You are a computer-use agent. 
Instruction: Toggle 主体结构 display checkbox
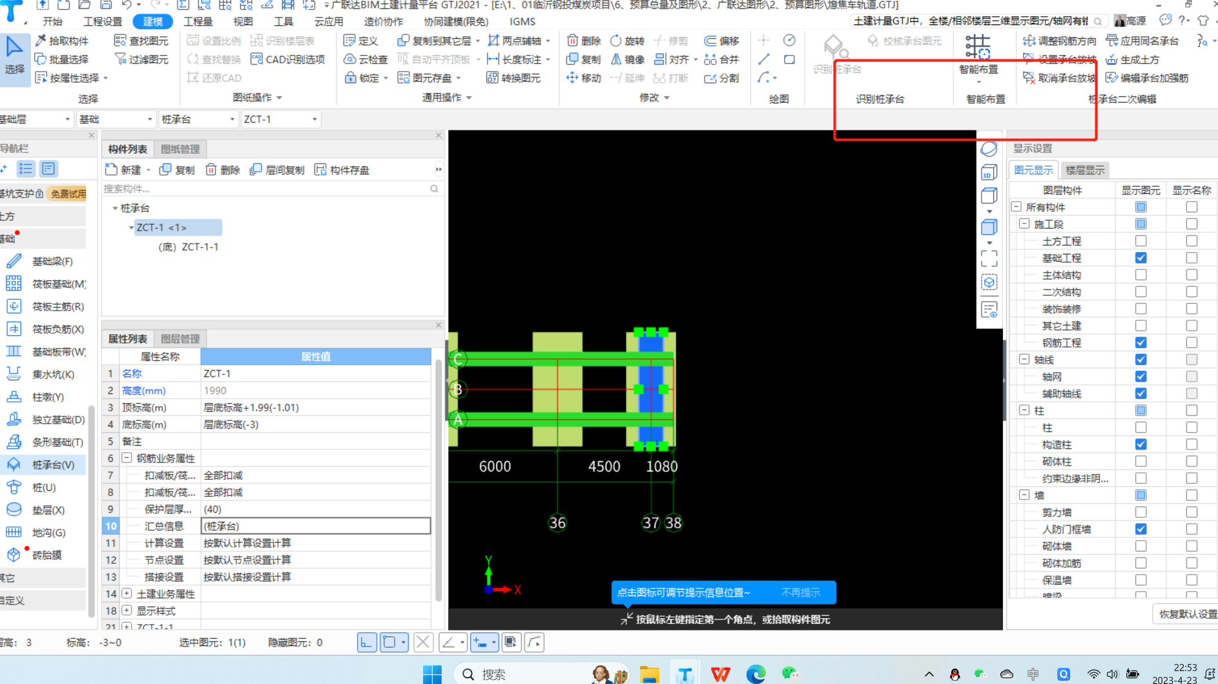point(1141,275)
